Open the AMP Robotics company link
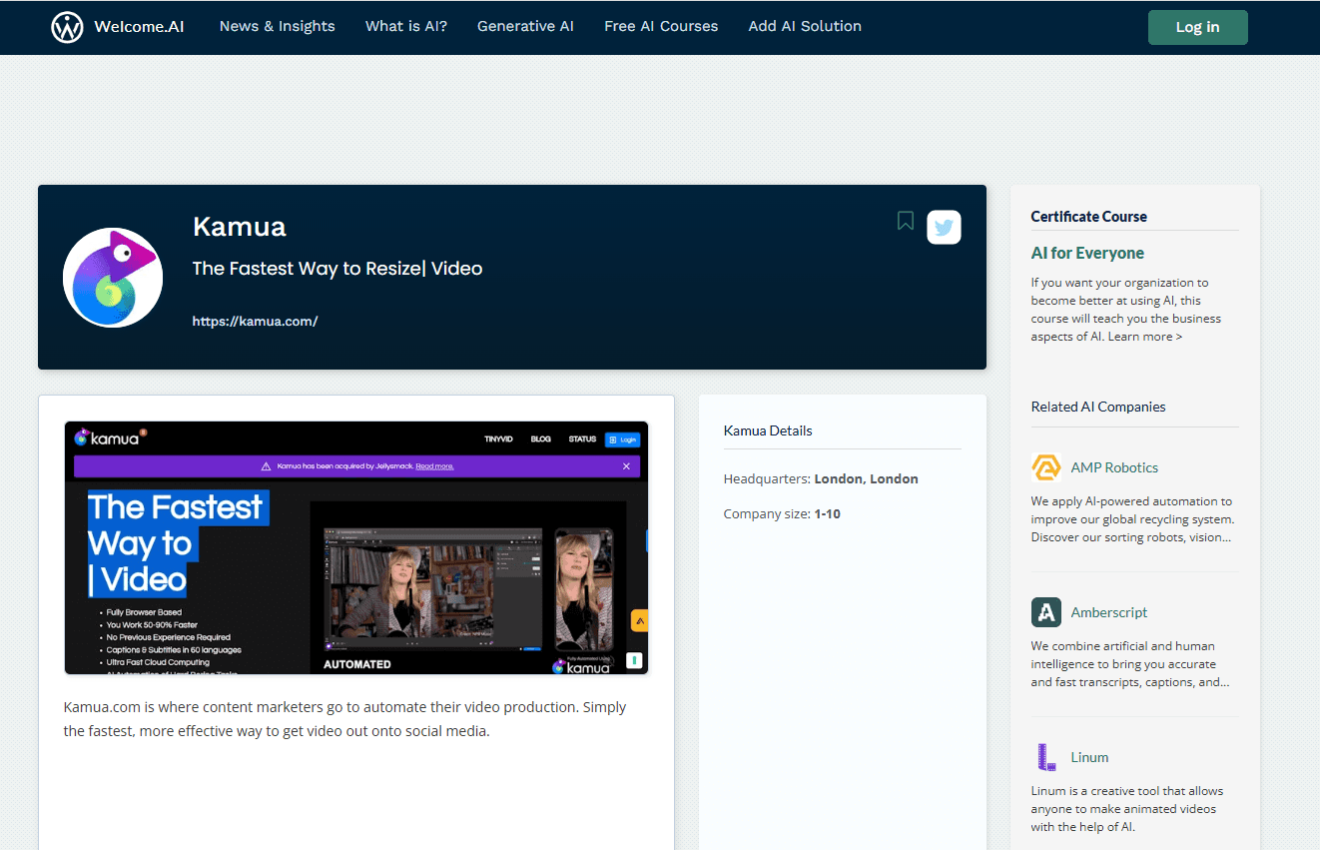This screenshot has width=1320, height=850. click(1114, 467)
